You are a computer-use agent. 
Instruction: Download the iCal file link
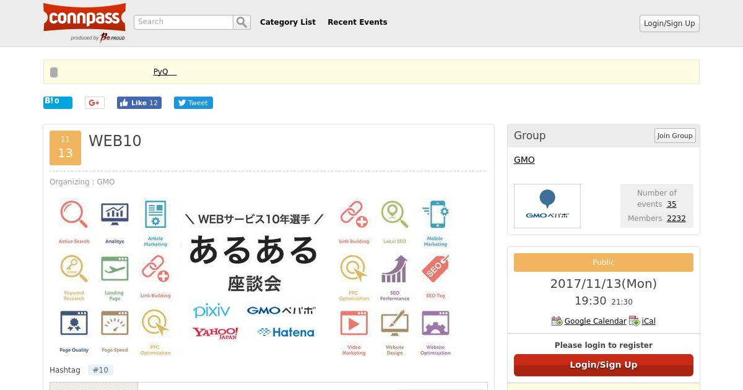[648, 321]
